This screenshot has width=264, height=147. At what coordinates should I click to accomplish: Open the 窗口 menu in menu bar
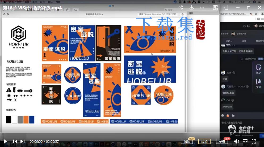50,2
